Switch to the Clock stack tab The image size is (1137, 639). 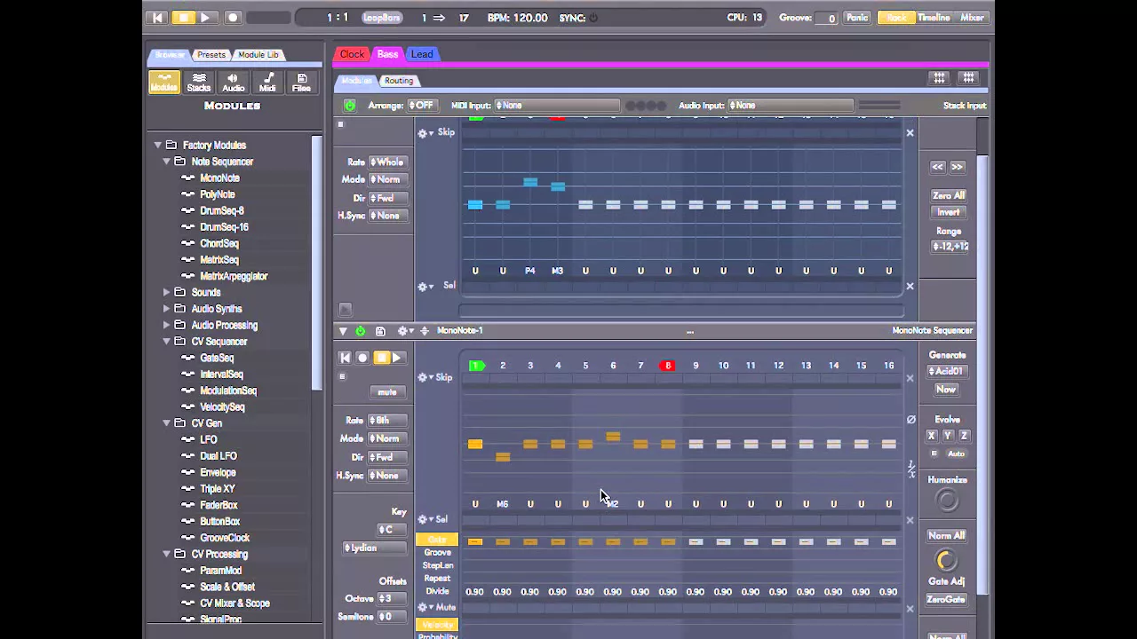(x=352, y=54)
